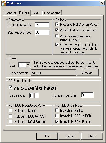This screenshot has height=143, width=106.
Task: Click the OK button
Action: pos(47,136)
